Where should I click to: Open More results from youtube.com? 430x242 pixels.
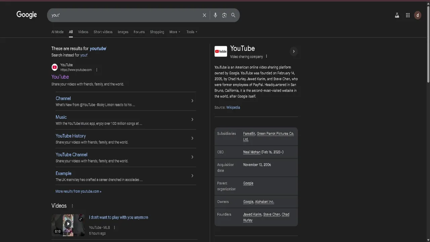[78, 191]
